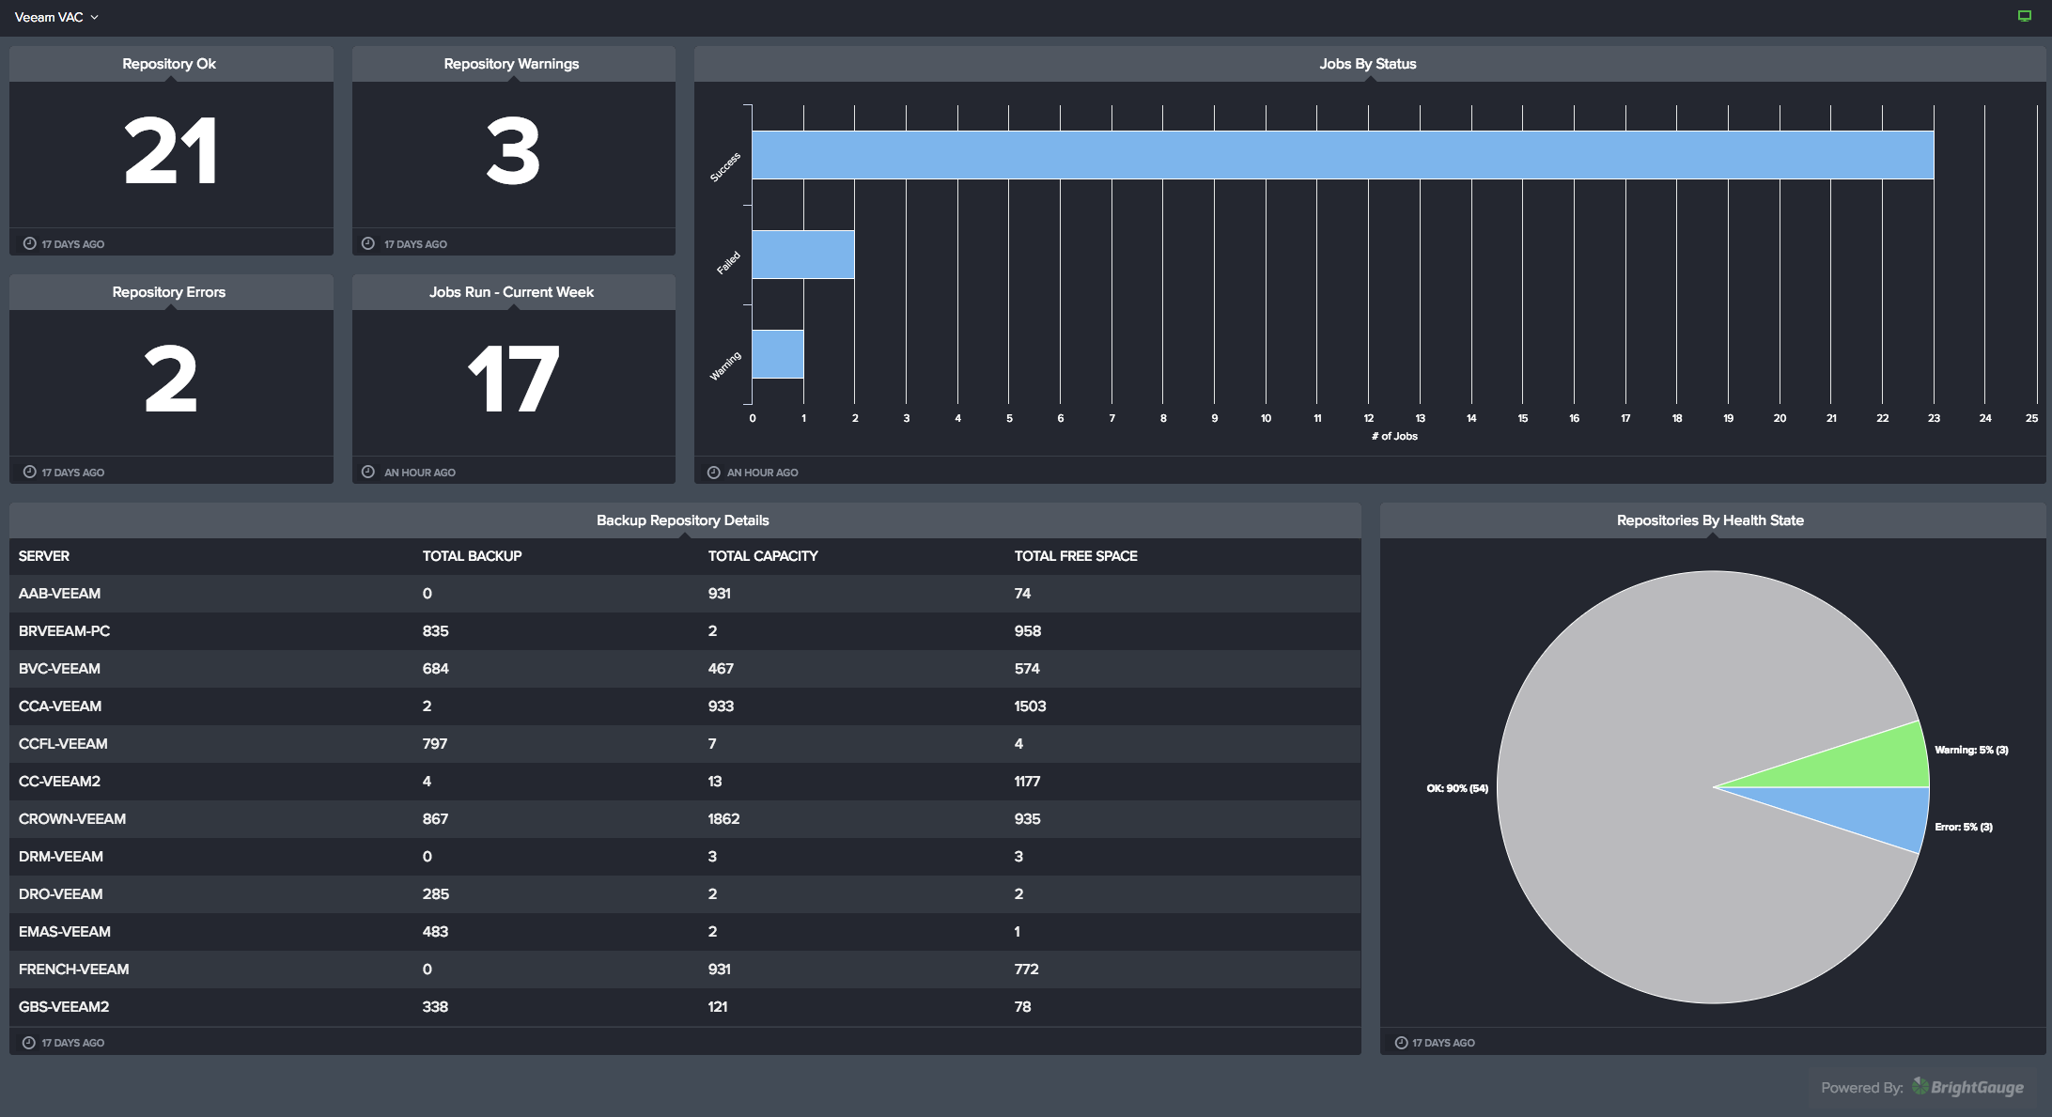Select the BRVEEAM-PC server row

pos(685,631)
